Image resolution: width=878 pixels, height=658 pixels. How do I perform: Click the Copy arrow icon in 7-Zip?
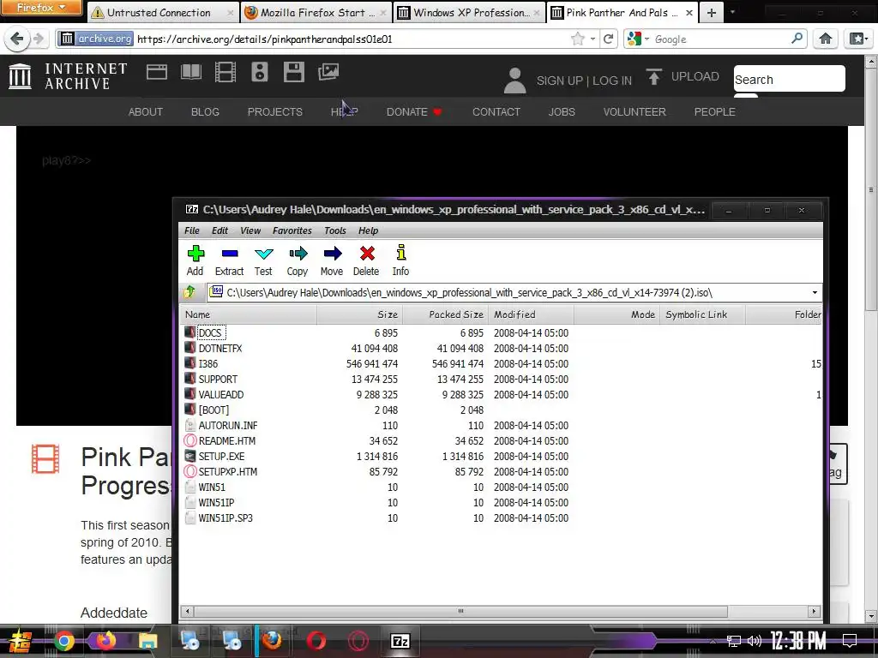pyautogui.click(x=298, y=254)
